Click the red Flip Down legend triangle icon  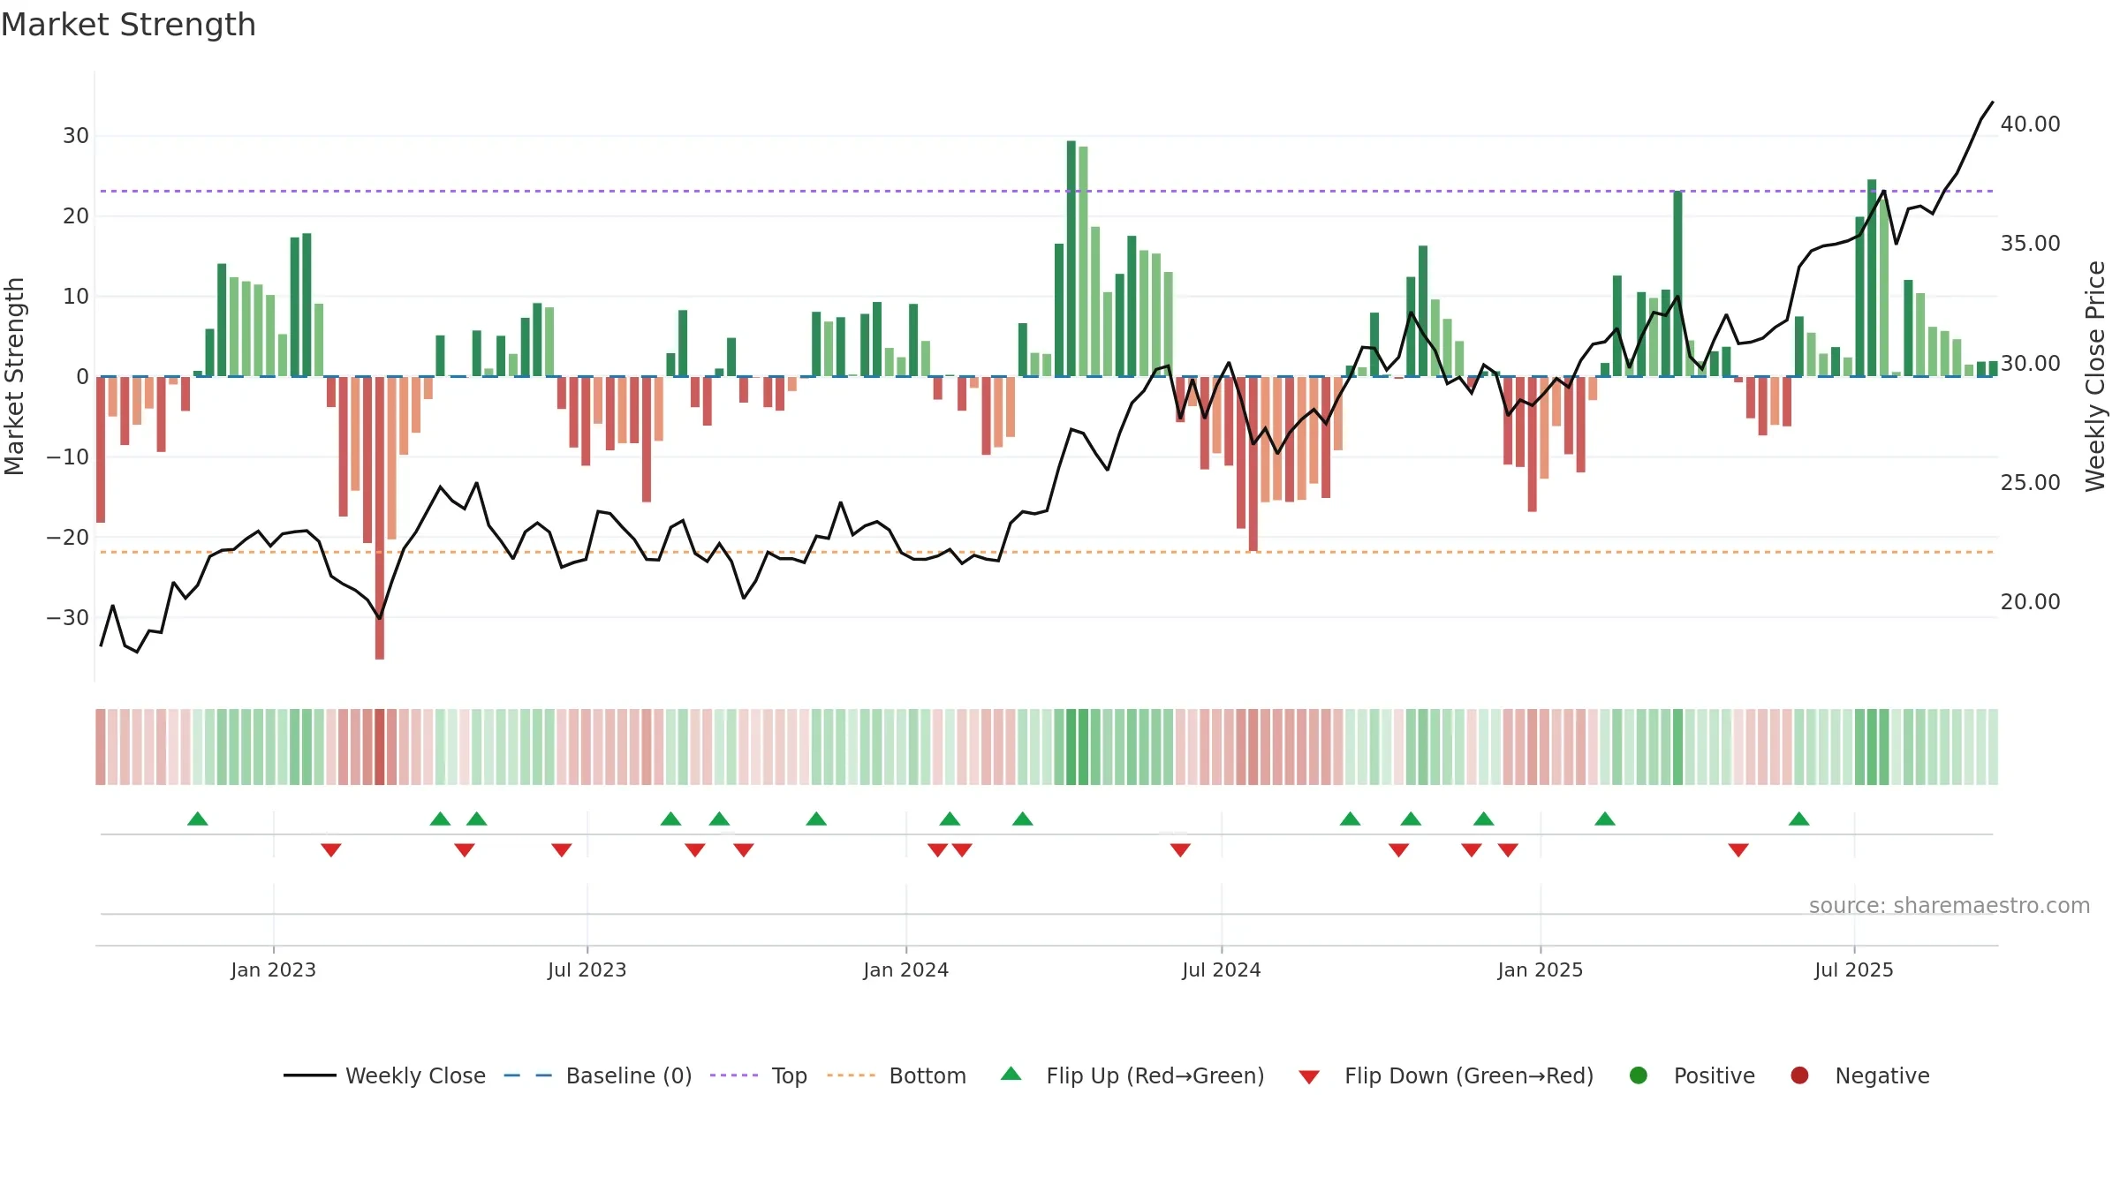pyautogui.click(x=1309, y=1077)
